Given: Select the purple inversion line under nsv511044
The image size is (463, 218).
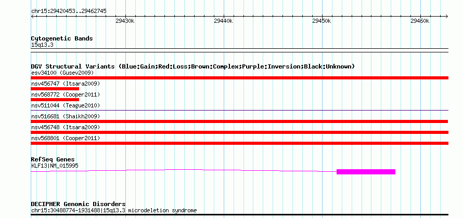Looking at the screenshot, I should click(x=239, y=111).
